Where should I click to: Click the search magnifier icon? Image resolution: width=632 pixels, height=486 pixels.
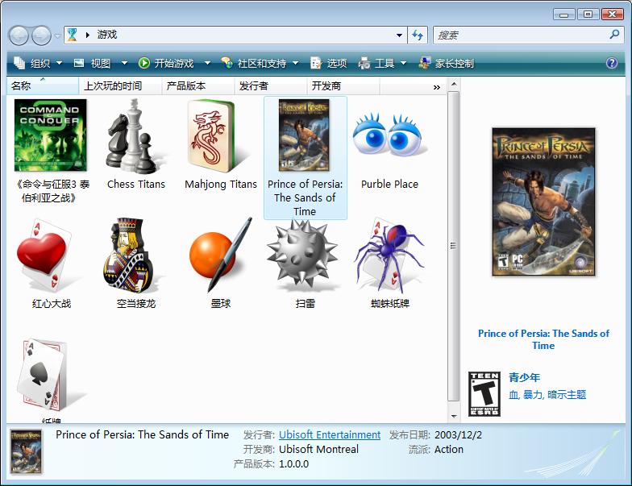pos(614,35)
